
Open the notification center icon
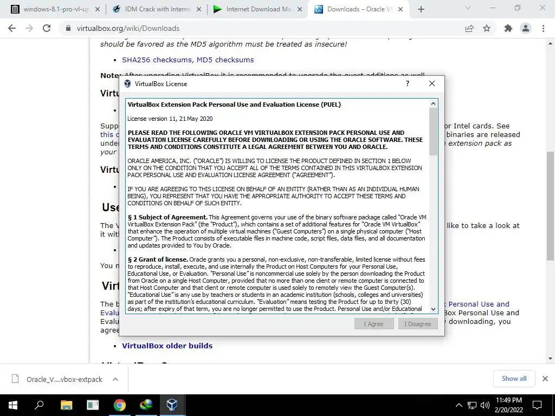(x=537, y=405)
